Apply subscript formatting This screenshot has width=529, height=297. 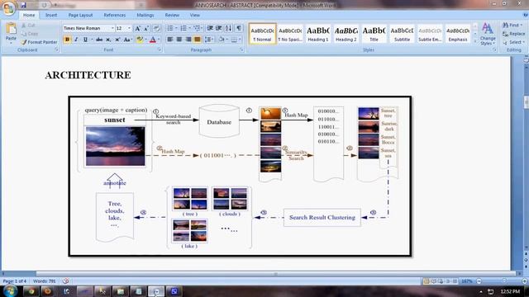(108, 40)
